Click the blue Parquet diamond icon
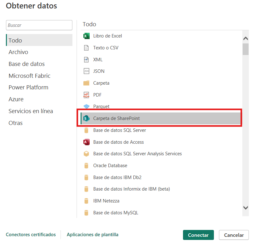This screenshot has width=257, height=244. 86,107
